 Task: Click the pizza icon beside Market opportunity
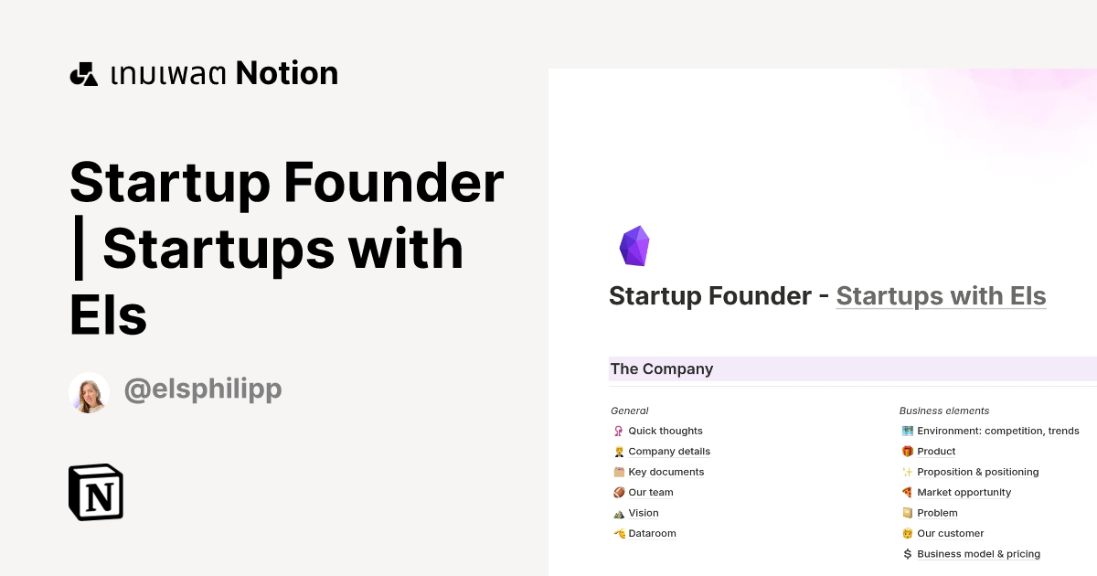[906, 492]
